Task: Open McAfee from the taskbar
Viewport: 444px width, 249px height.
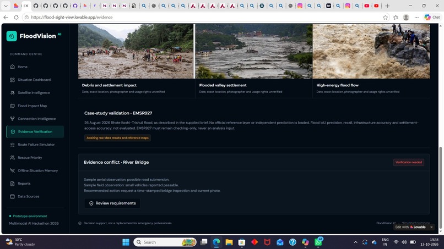Action: tap(267, 242)
